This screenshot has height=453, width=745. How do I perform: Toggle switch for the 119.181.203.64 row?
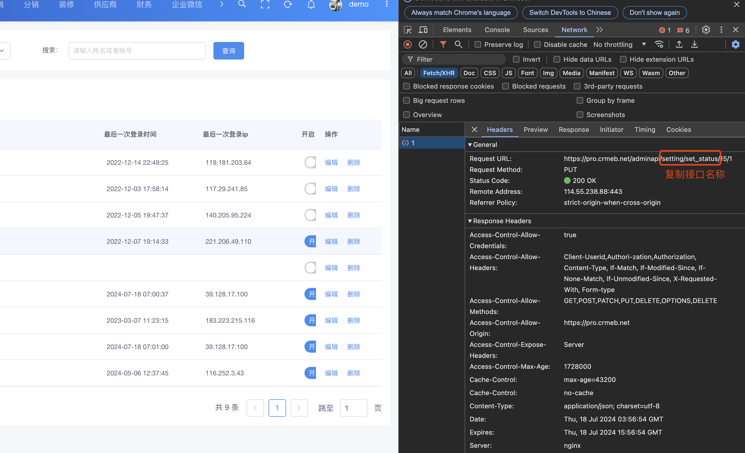[310, 163]
